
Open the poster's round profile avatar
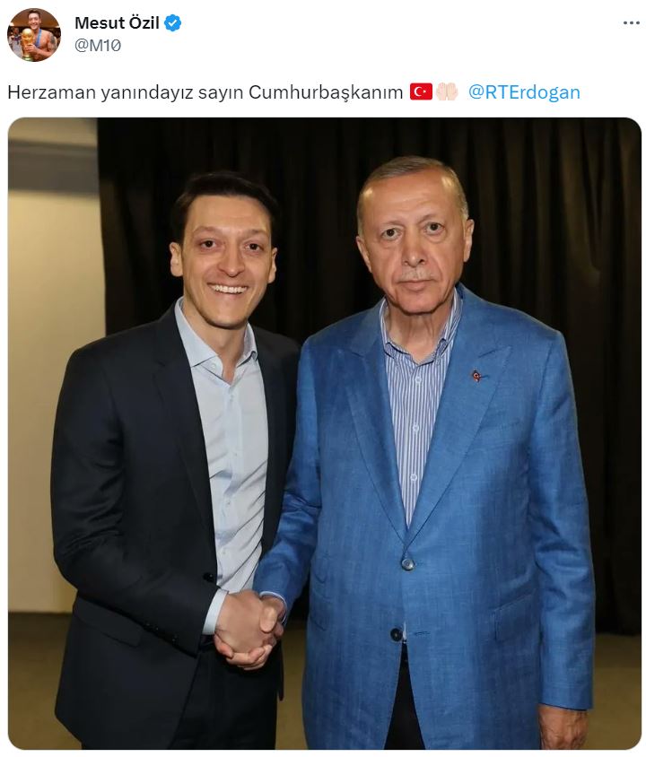pos(34,35)
